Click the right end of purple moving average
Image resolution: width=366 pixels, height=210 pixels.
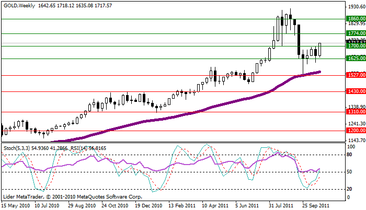319,72
